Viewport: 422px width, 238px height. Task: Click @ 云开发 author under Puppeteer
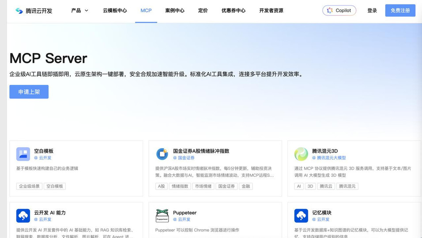click(x=182, y=219)
